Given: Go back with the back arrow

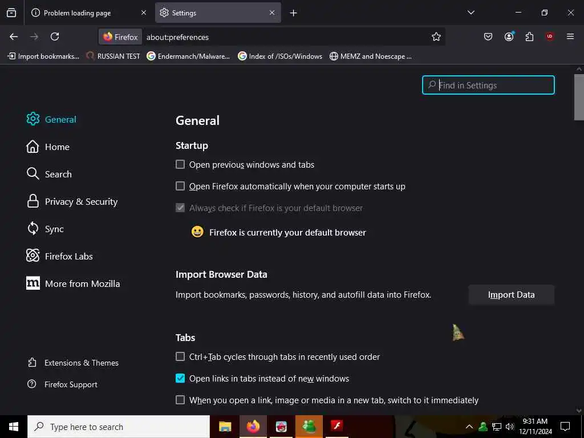Looking at the screenshot, I should 14,36.
